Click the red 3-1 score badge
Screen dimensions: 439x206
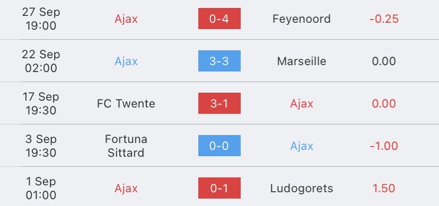[219, 103]
